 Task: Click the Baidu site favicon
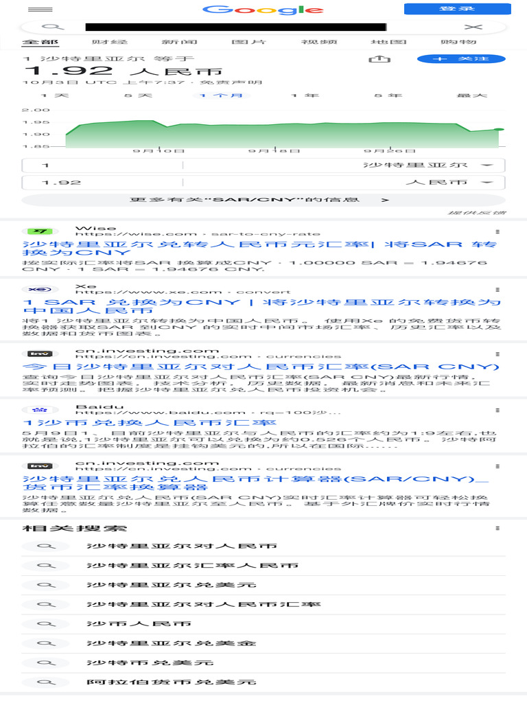[x=40, y=409]
